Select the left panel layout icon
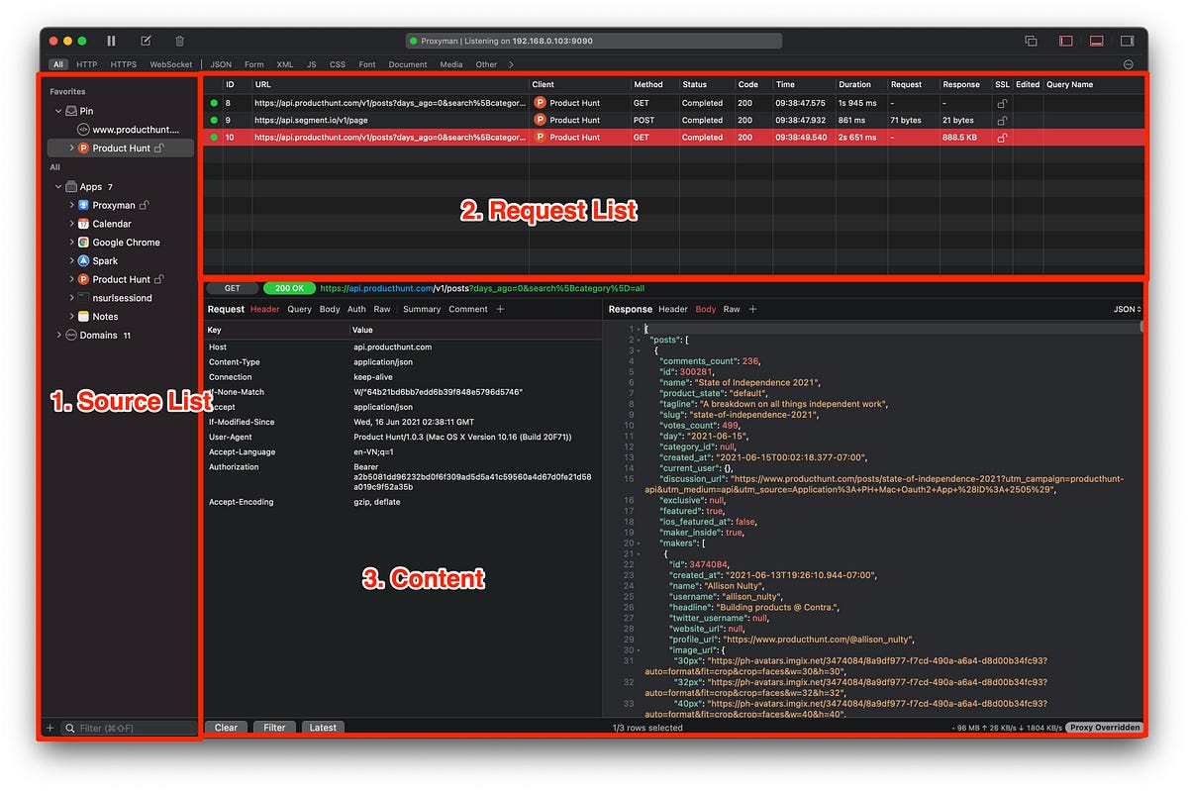Viewport: 1188px width, 791px height. pos(1066,40)
